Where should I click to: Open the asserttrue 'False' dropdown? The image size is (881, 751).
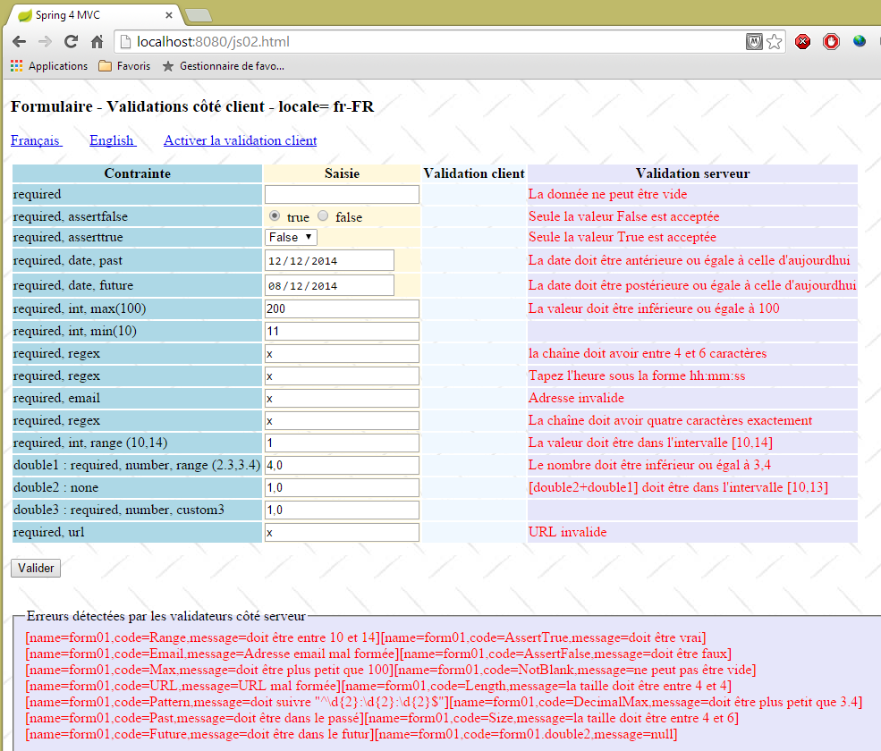pos(291,237)
